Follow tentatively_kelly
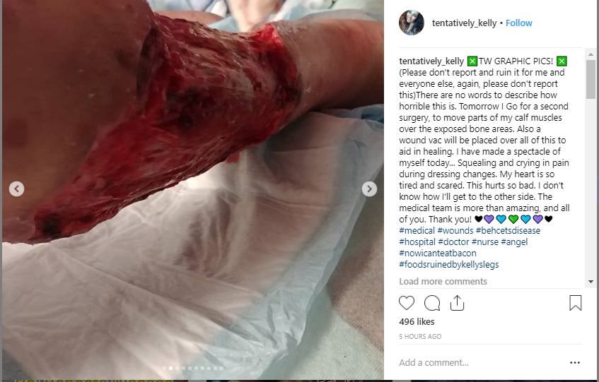This screenshot has height=382, width=599. [x=519, y=23]
